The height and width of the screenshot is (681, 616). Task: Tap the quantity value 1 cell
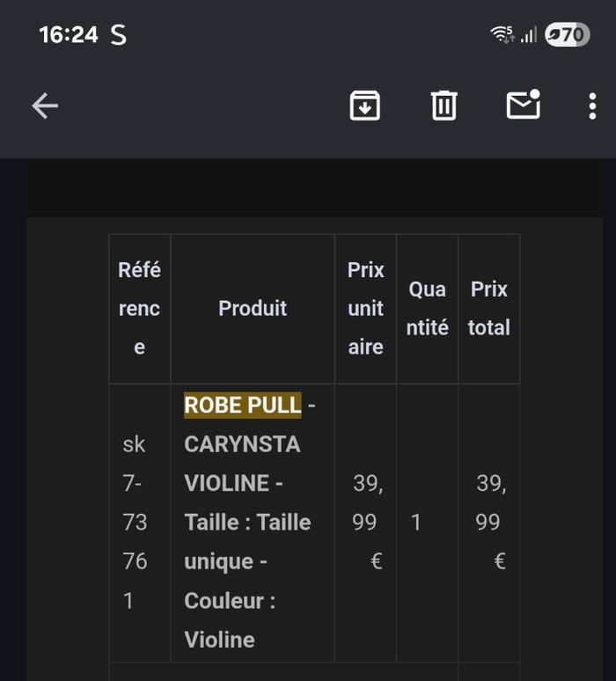point(415,523)
